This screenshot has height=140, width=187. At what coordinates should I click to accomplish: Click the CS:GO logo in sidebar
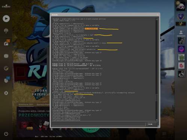pos(6,7)
